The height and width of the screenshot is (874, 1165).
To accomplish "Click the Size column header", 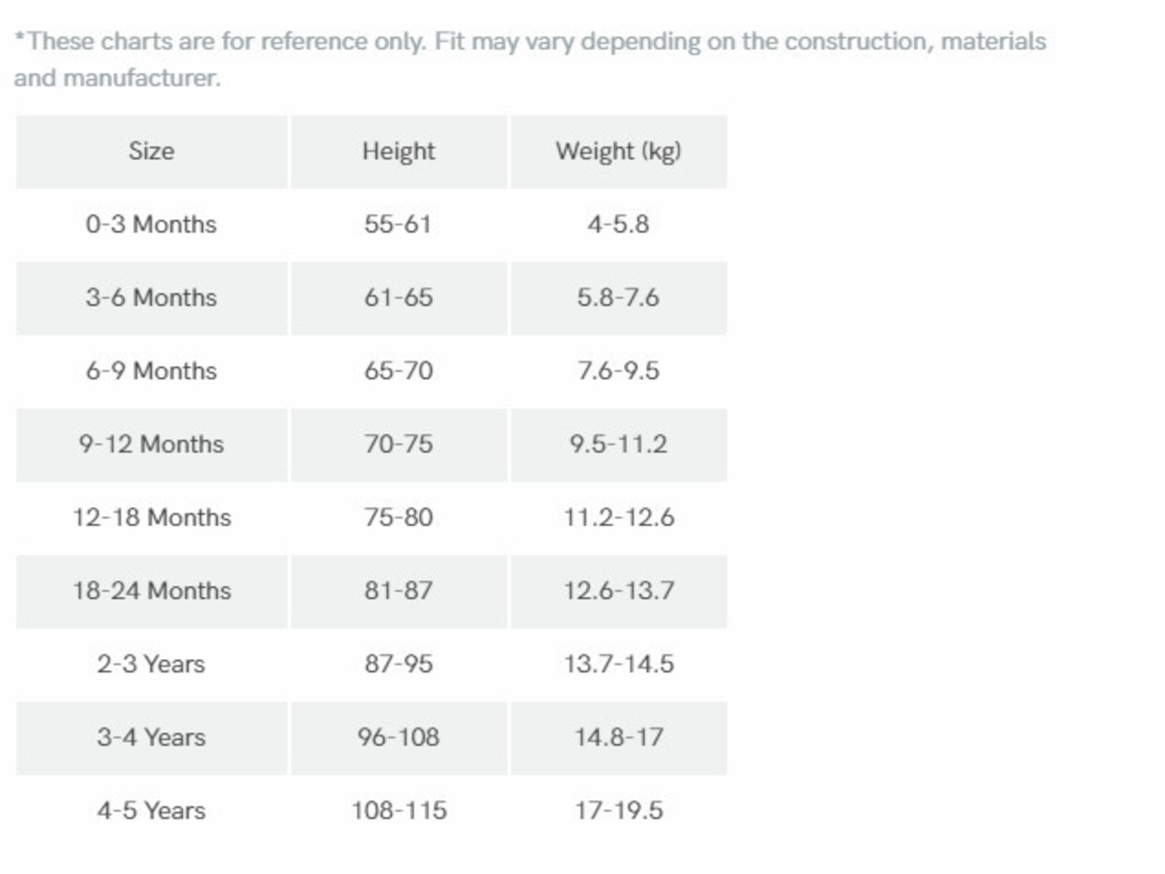I will coord(151,151).
